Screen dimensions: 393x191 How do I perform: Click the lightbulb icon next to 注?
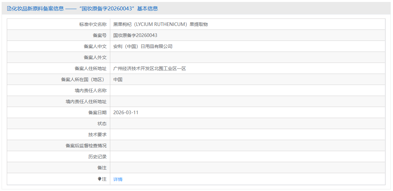click(100, 179)
